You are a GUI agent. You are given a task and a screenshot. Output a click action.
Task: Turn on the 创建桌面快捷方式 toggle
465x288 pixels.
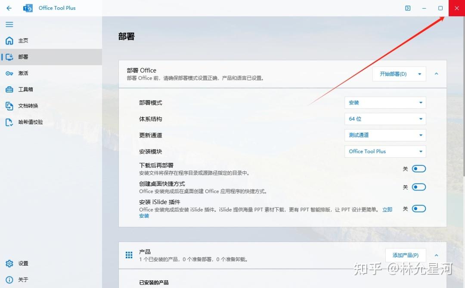pos(418,187)
